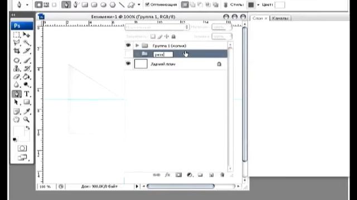Select the Notes tool
This screenshot has width=357, height=200.
(16, 111)
